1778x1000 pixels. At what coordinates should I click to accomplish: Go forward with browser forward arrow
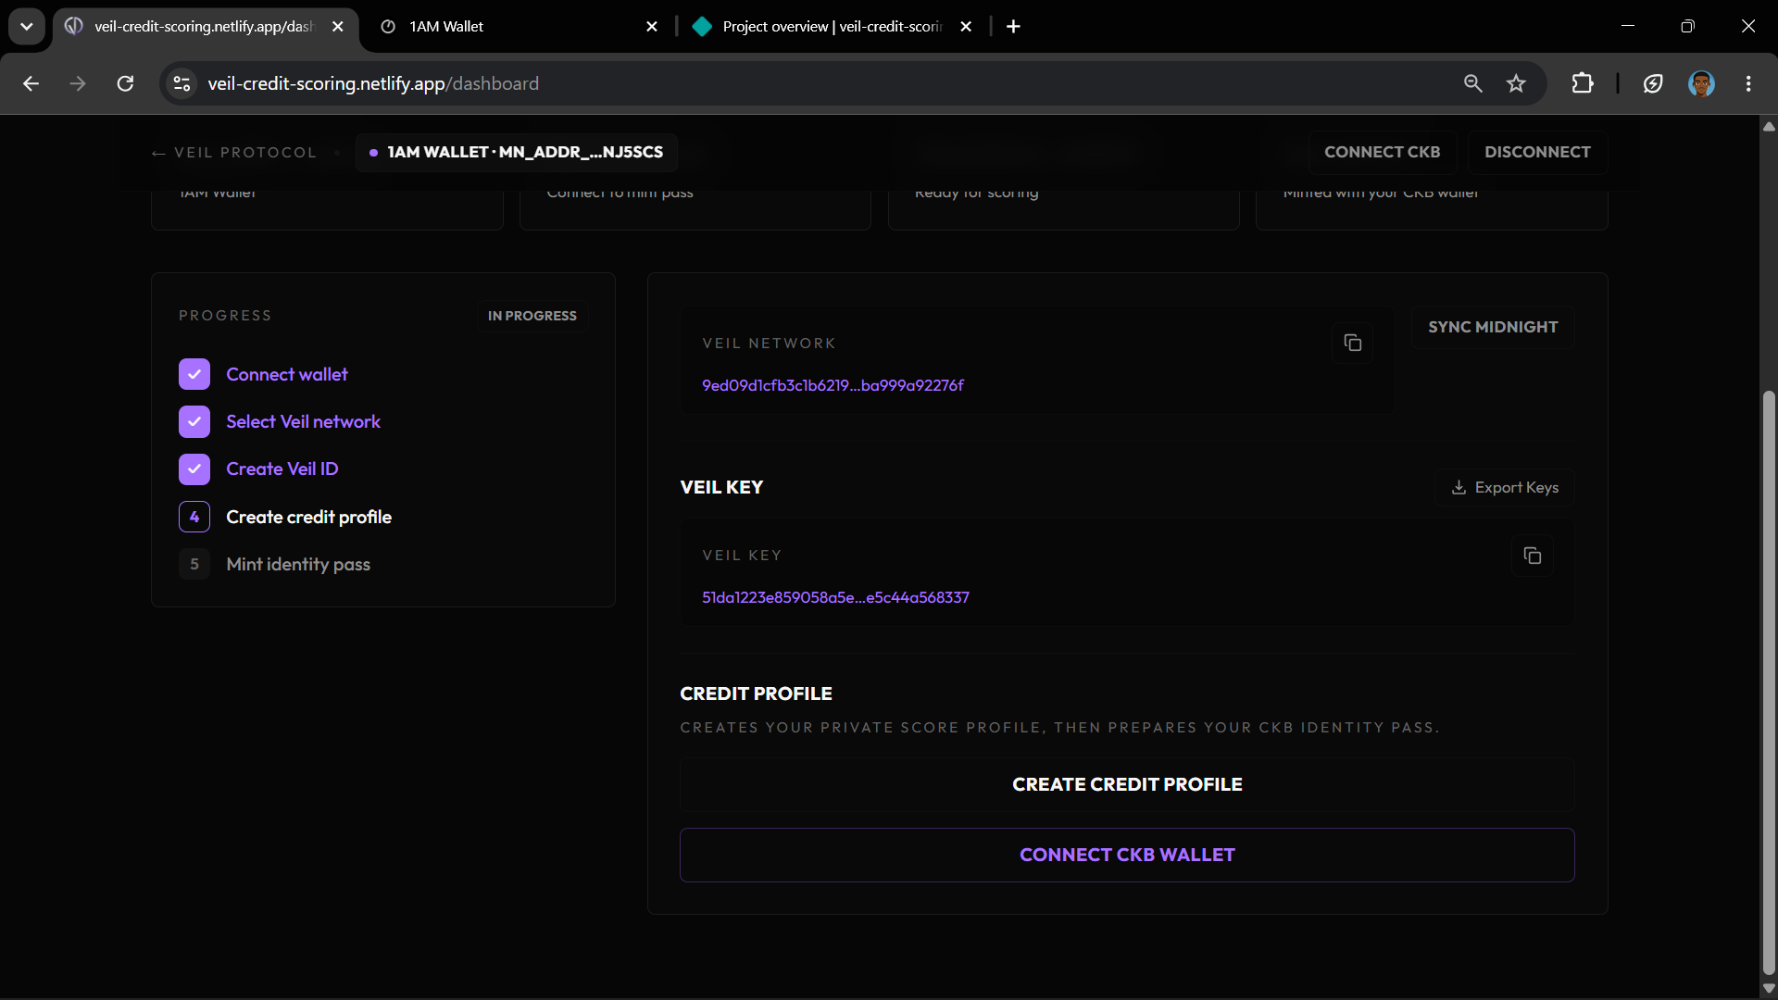[78, 83]
